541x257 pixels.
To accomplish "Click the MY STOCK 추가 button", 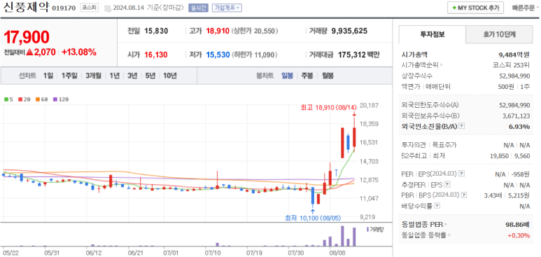I will 475,8.
